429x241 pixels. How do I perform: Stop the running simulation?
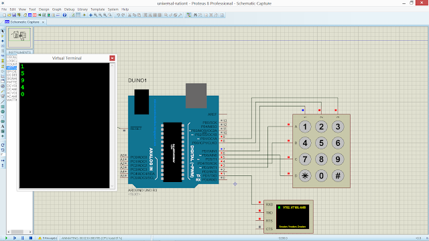pyautogui.click(x=31, y=238)
